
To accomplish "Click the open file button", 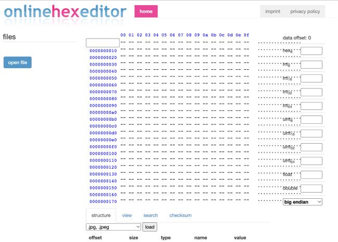I will 18,62.
